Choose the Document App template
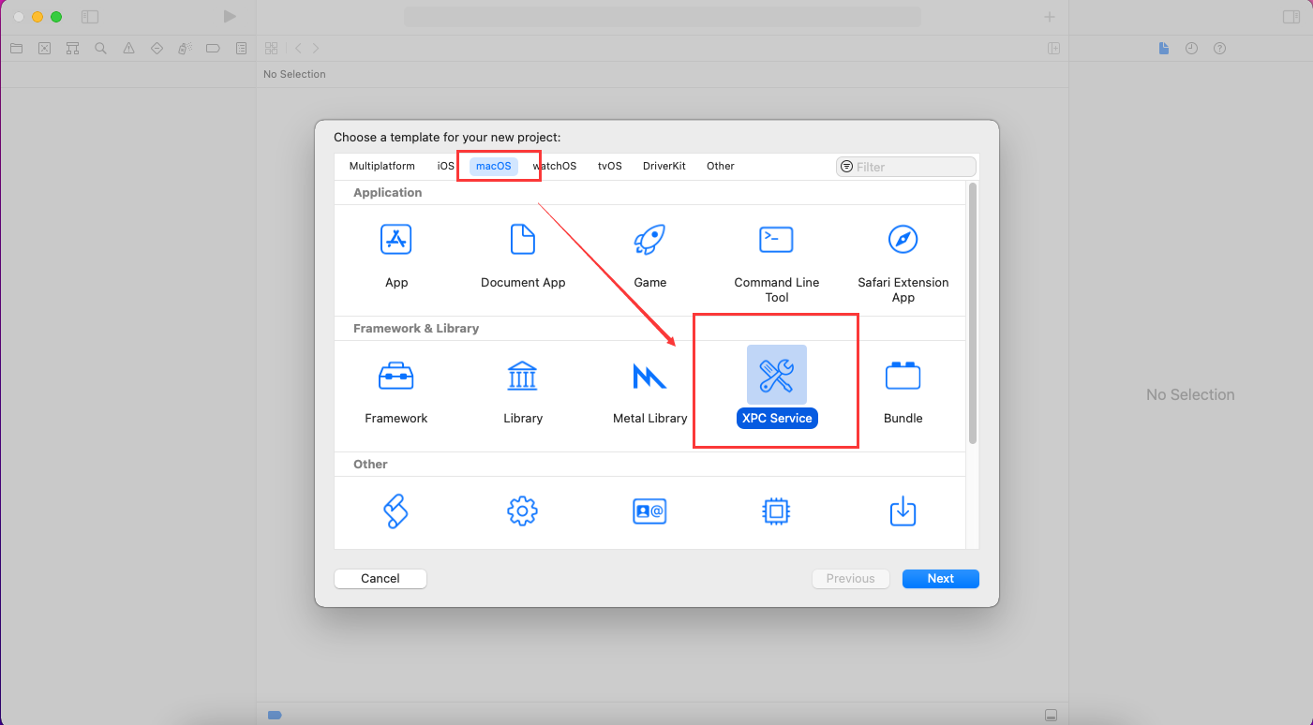This screenshot has width=1313, height=725. (523, 240)
